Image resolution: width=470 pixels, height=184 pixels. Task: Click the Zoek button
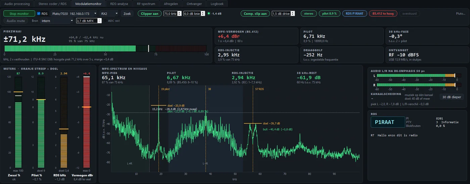coord(127,14)
